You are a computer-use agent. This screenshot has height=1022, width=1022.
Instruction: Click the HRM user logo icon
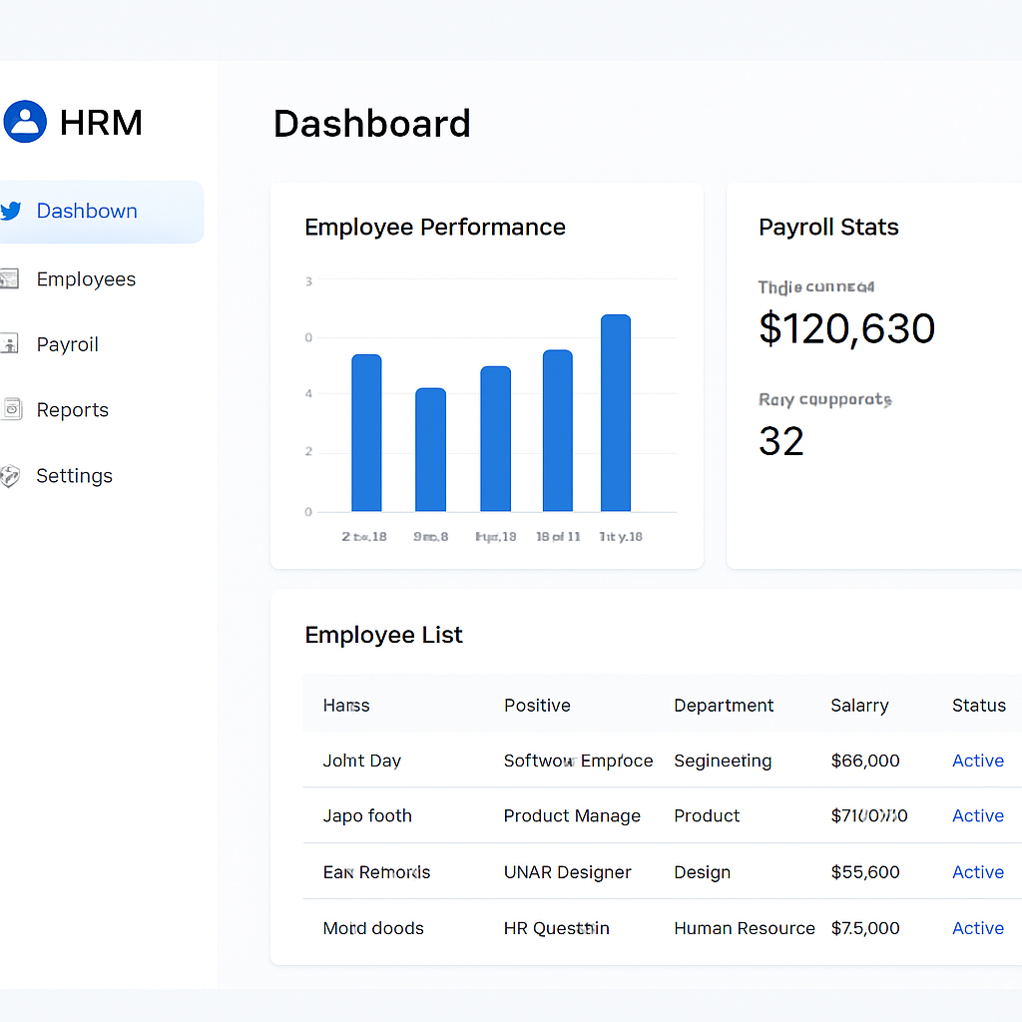click(x=25, y=121)
